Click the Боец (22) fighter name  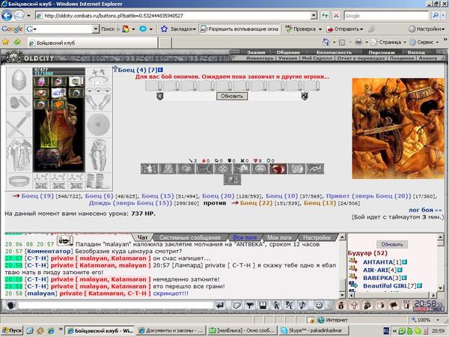(x=256, y=203)
